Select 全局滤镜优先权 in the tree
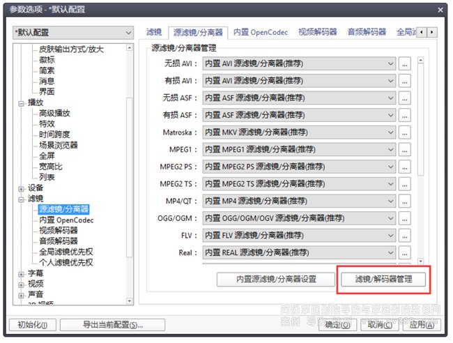The height and width of the screenshot is (343, 453). 66,252
